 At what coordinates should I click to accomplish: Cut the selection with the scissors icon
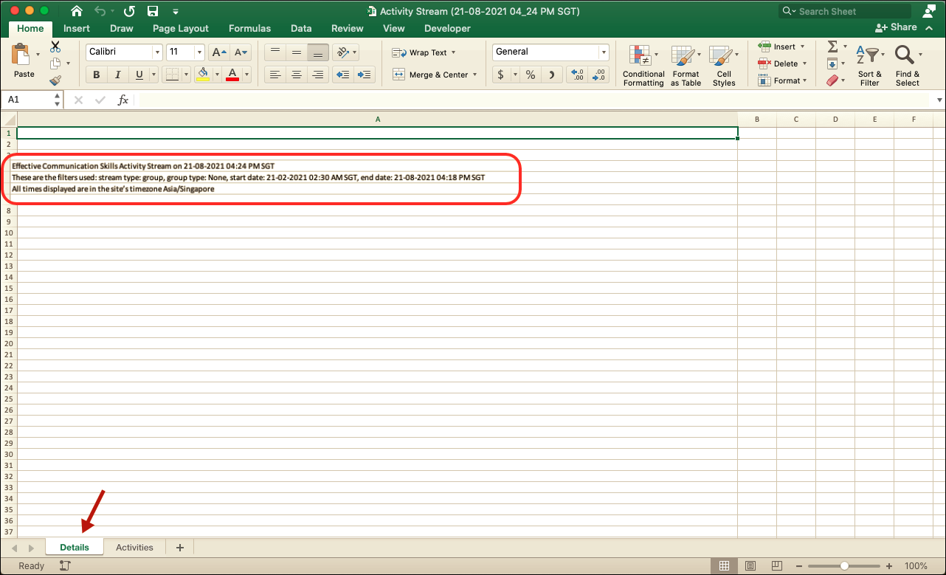pos(55,47)
